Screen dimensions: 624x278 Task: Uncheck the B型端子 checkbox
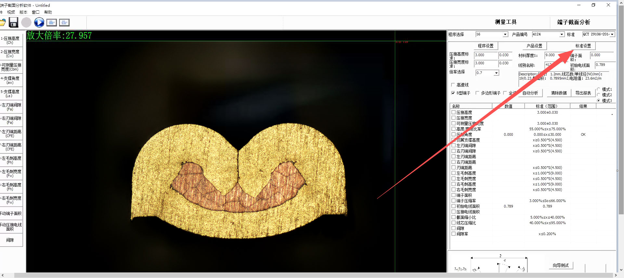(x=453, y=93)
